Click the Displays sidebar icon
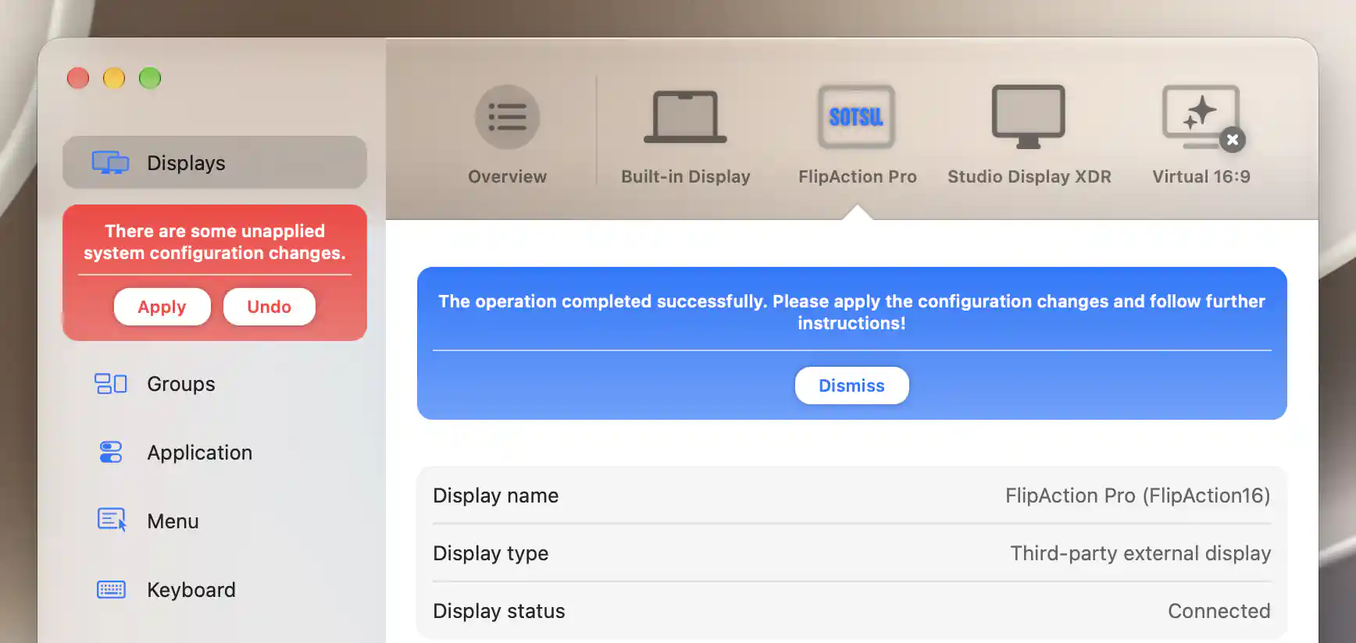Viewport: 1356px width, 643px height. tap(110, 162)
